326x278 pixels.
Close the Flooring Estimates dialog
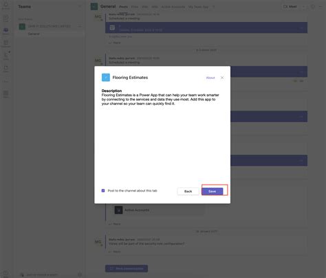222,78
